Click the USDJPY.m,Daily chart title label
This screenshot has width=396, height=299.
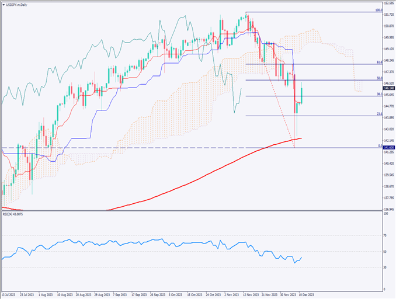click(17, 5)
